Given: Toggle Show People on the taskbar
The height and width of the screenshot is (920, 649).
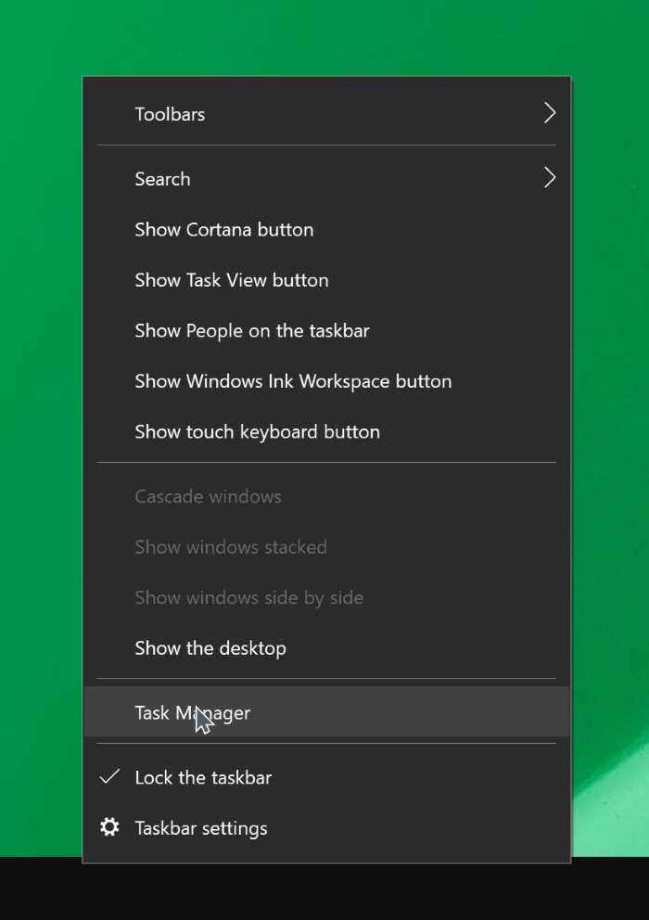Looking at the screenshot, I should point(326,330).
